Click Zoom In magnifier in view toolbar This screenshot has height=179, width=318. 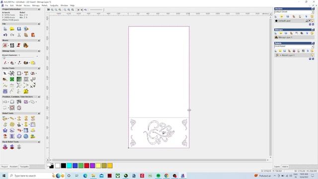(x=52, y=10)
